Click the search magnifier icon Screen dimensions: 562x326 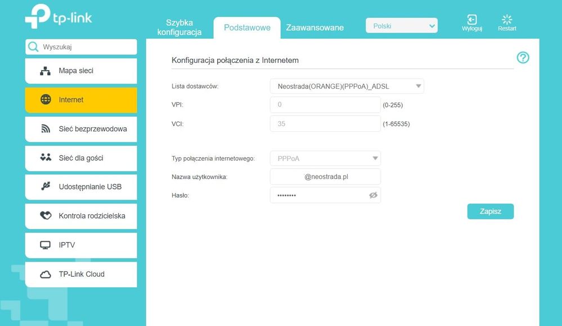33,47
